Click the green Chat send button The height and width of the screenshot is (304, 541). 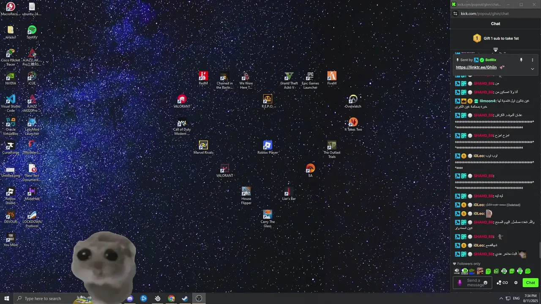coord(530,283)
